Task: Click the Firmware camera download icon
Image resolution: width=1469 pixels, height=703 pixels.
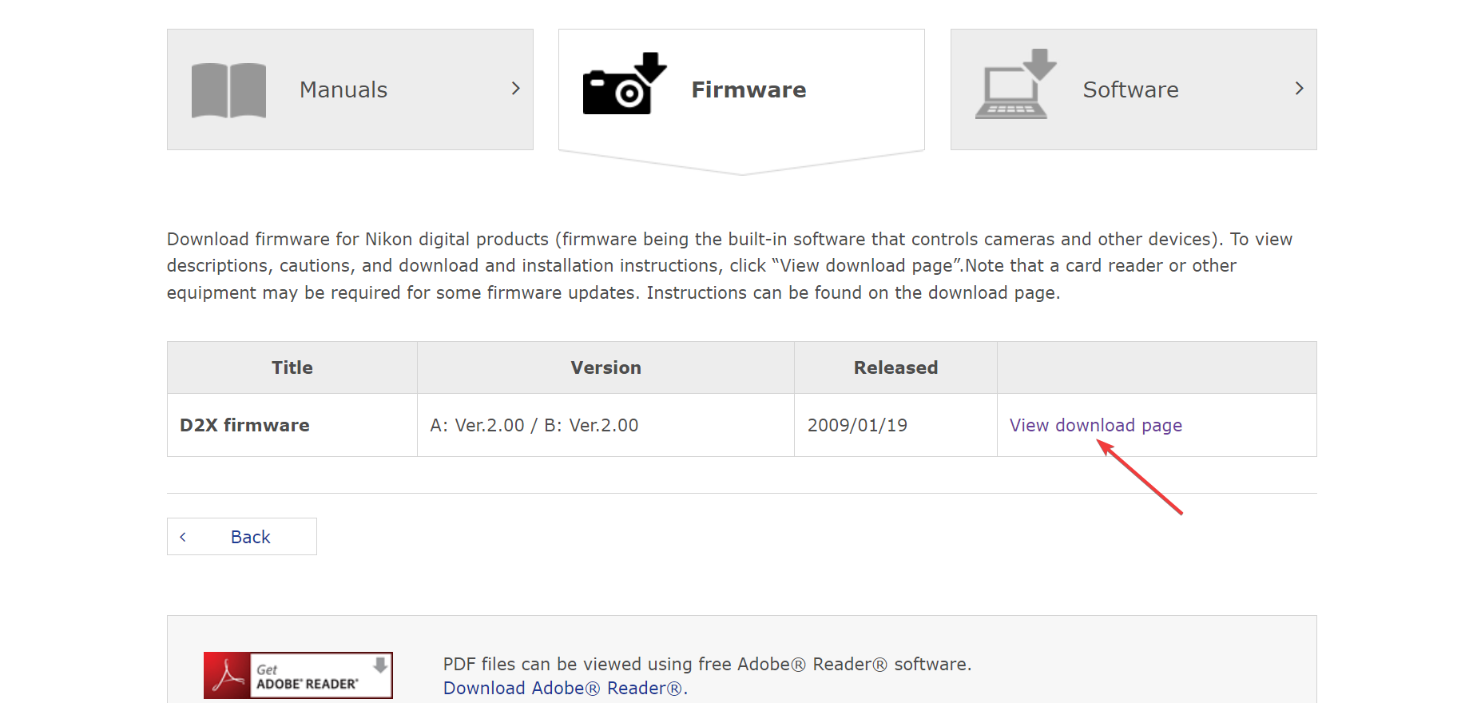Action: [625, 84]
